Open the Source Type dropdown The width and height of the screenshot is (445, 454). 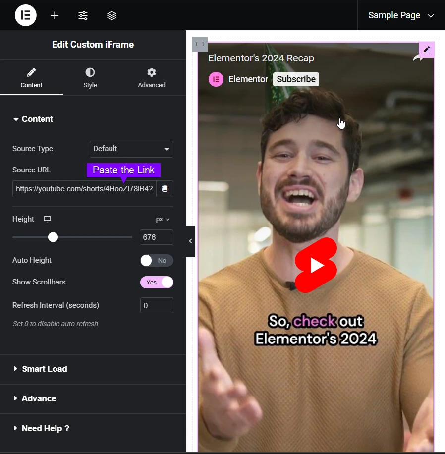click(x=131, y=149)
